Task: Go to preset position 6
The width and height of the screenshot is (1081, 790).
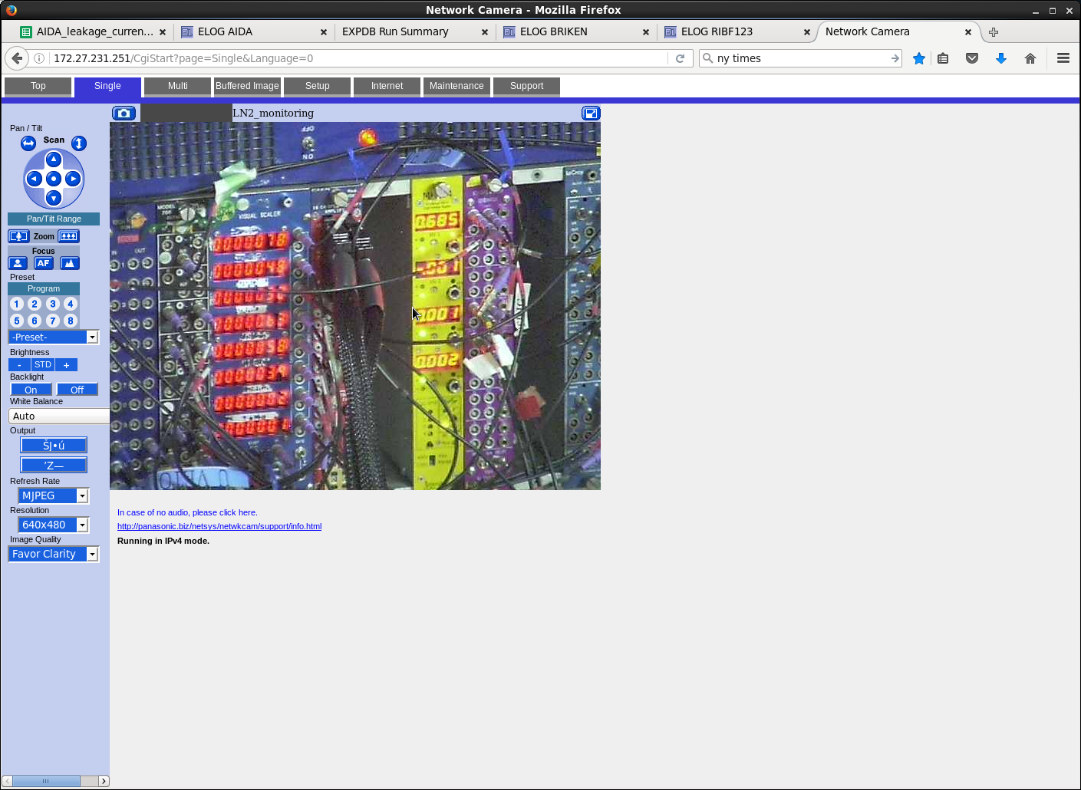Action: point(35,321)
